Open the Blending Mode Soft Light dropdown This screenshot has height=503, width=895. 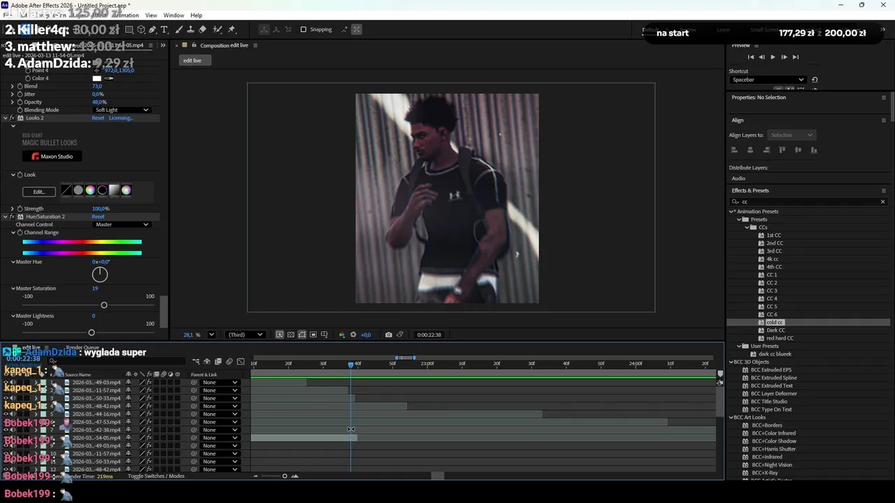(122, 110)
